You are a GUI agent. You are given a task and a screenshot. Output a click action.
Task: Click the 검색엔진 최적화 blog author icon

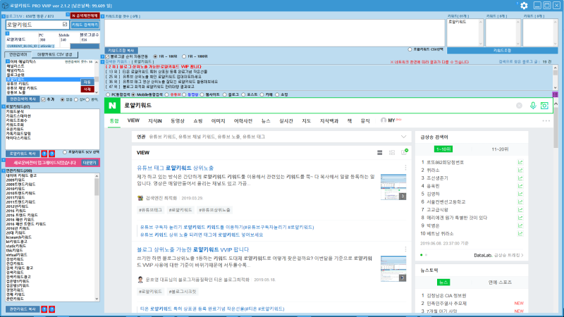click(x=140, y=198)
